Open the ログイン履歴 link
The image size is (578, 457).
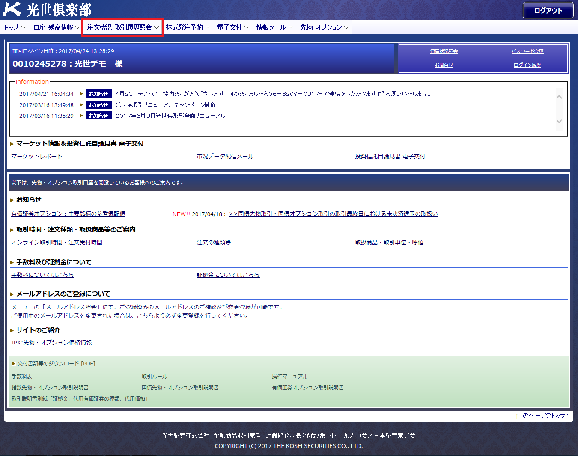527,65
